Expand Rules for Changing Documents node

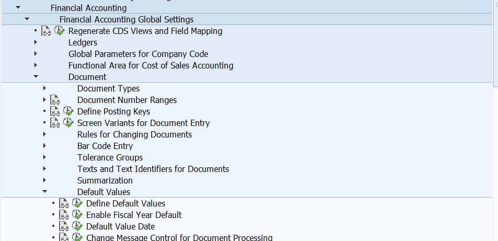coord(44,134)
